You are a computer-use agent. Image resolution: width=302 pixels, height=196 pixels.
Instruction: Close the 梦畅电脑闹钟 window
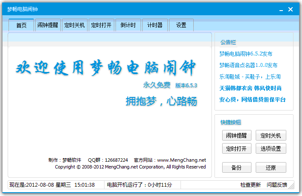coord(291,9)
